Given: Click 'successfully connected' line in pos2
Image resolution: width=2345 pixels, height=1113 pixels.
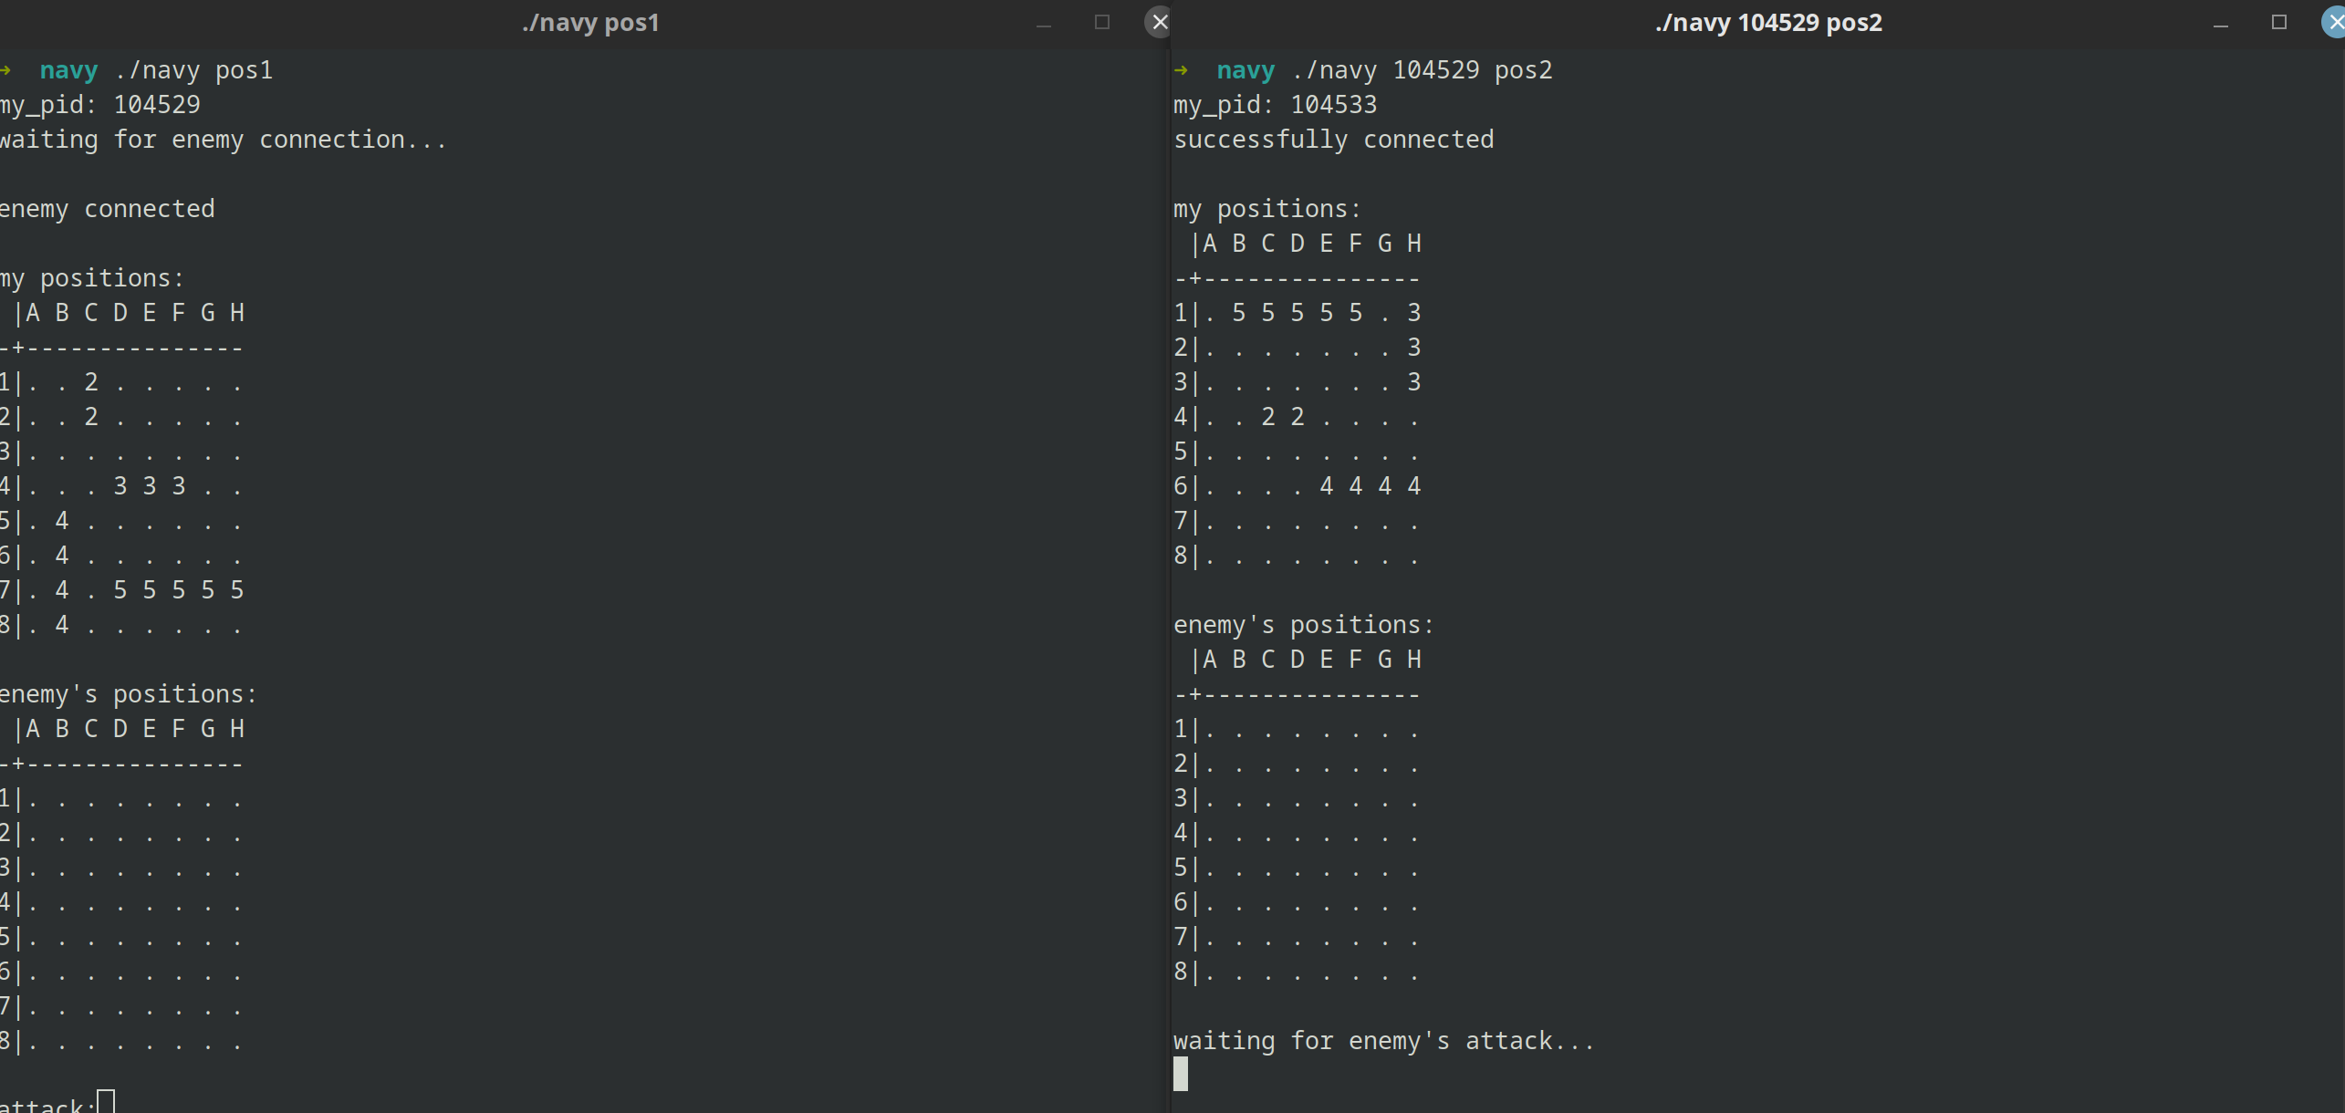Looking at the screenshot, I should [x=1334, y=139].
